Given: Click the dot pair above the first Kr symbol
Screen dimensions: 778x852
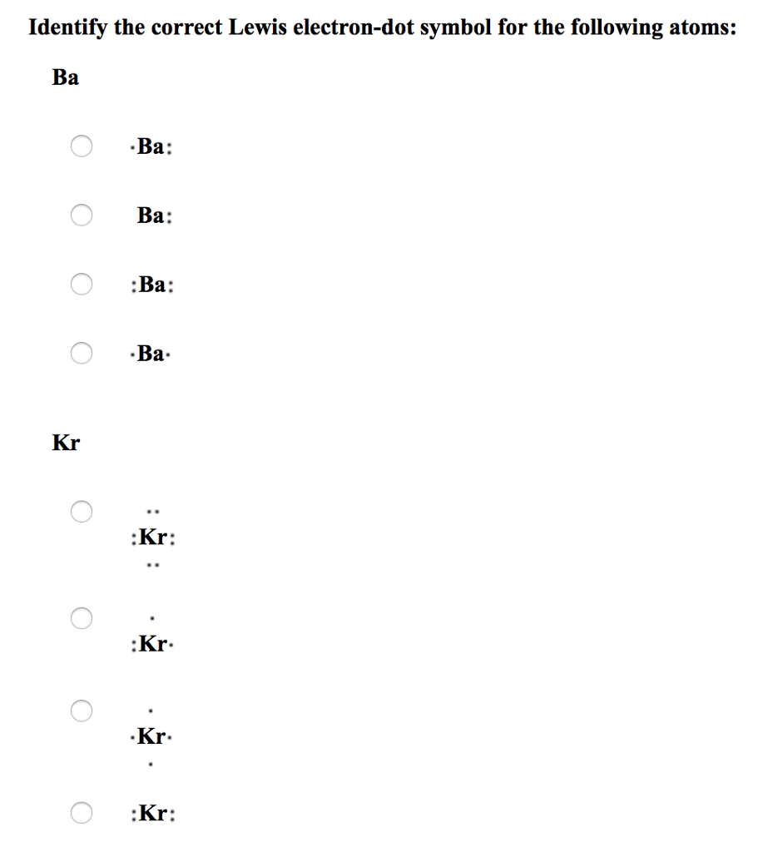Looking at the screenshot, I should point(152,512).
